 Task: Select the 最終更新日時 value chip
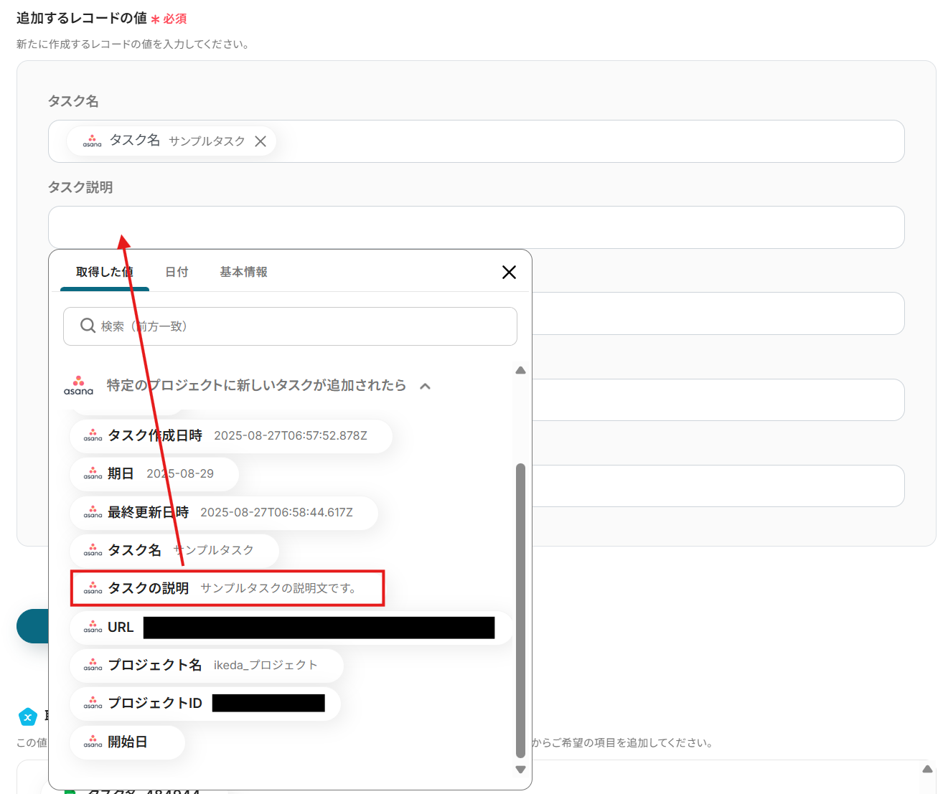click(224, 512)
